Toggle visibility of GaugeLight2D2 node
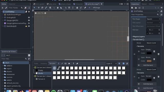The width and height of the screenshot is (164, 92). (29, 20)
